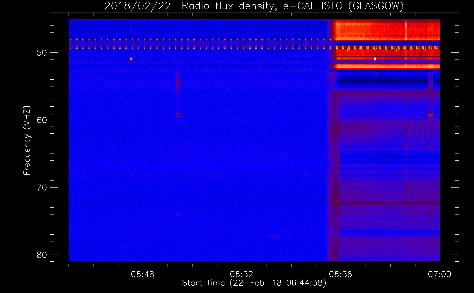This screenshot has width=474, height=293.
Task: Click the '60' frequency axis label
Action: tap(42, 120)
